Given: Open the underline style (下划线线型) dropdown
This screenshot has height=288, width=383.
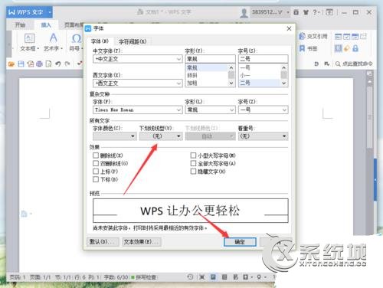Looking at the screenshot, I should pyautogui.click(x=161, y=136).
